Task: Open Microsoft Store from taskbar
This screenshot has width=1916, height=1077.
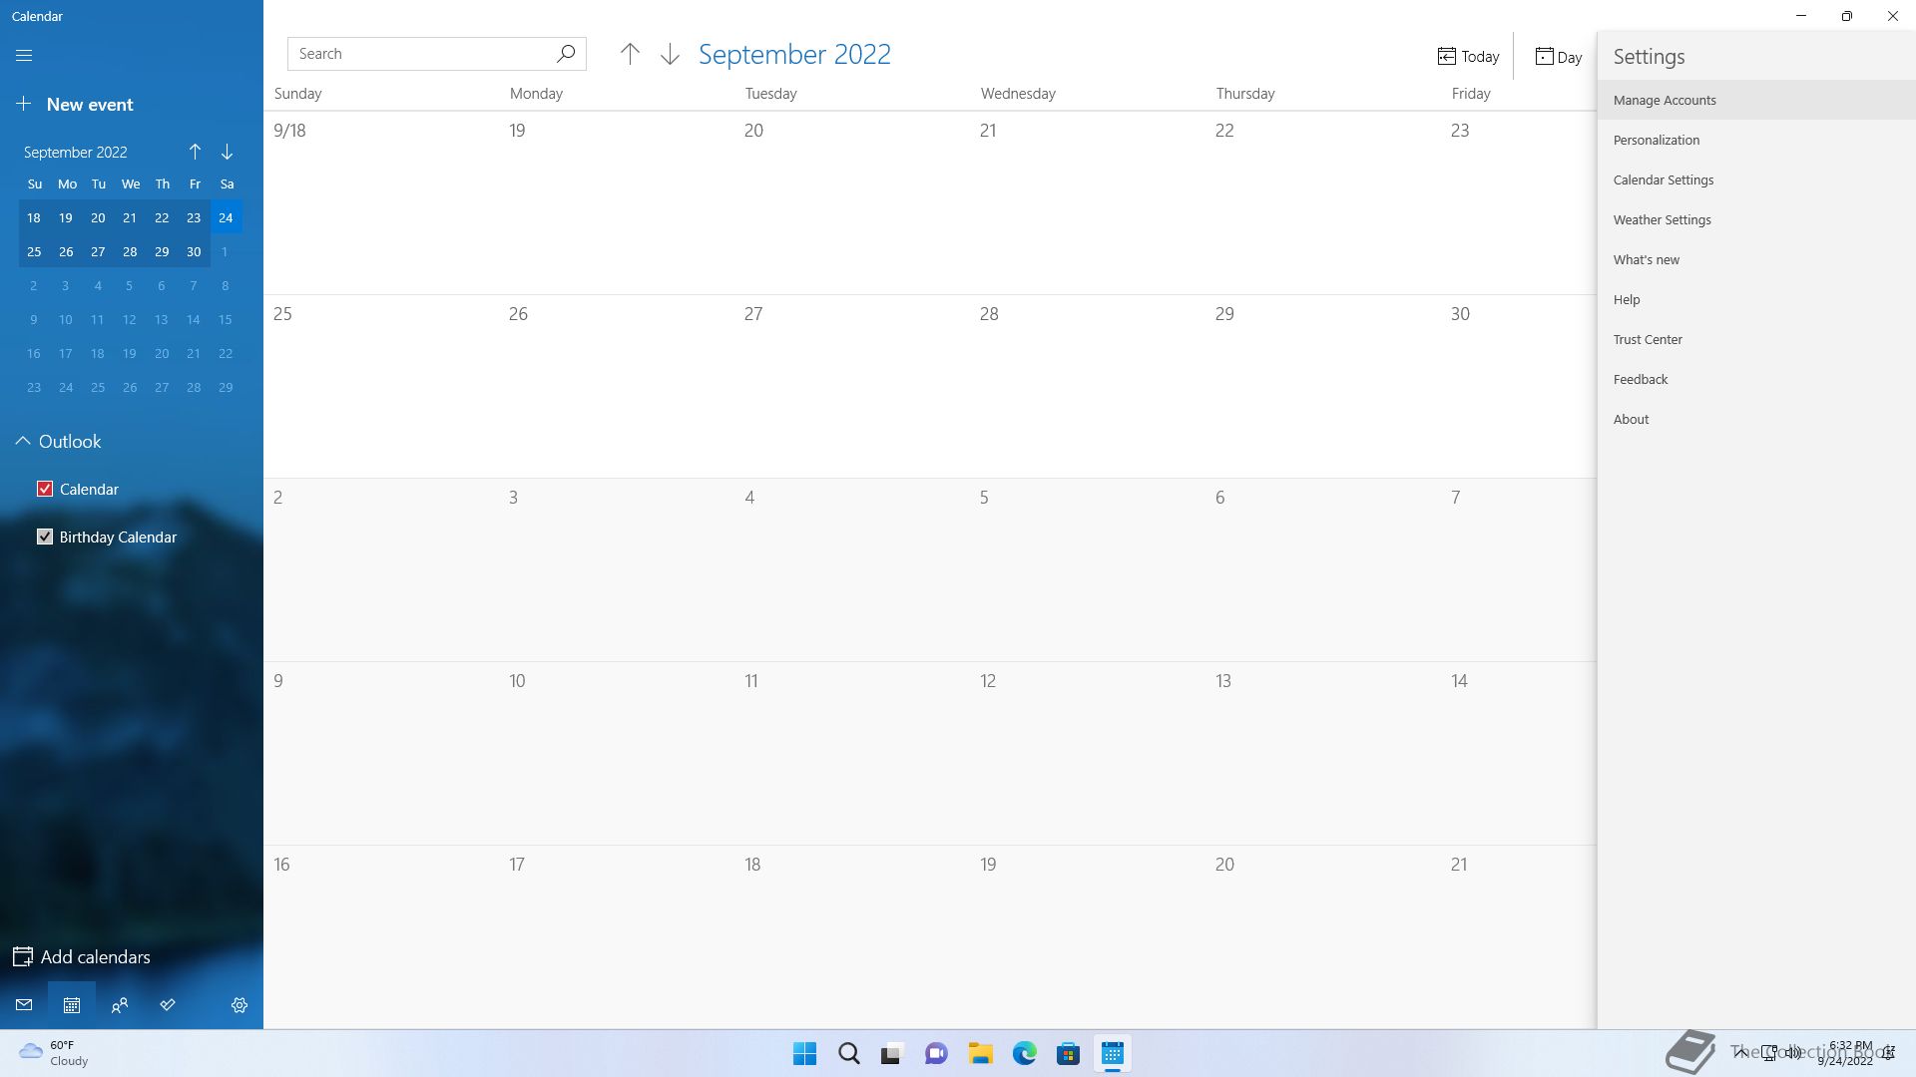Action: tap(1068, 1054)
